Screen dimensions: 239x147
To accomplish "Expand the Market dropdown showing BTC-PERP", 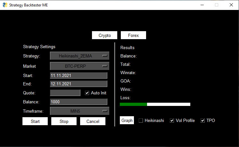I will pos(79,66).
